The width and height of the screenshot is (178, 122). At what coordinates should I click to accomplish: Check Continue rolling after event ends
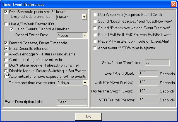coord(6,60)
